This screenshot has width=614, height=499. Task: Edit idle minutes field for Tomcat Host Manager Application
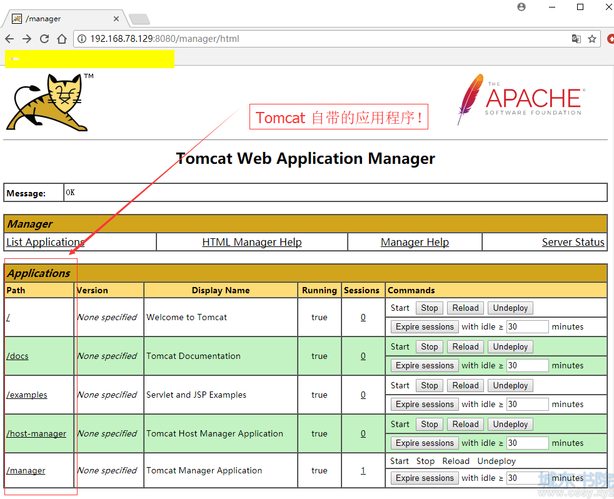(528, 443)
